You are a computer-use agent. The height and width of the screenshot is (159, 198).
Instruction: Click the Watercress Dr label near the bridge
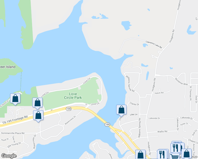pyautogui.click(x=70, y=120)
